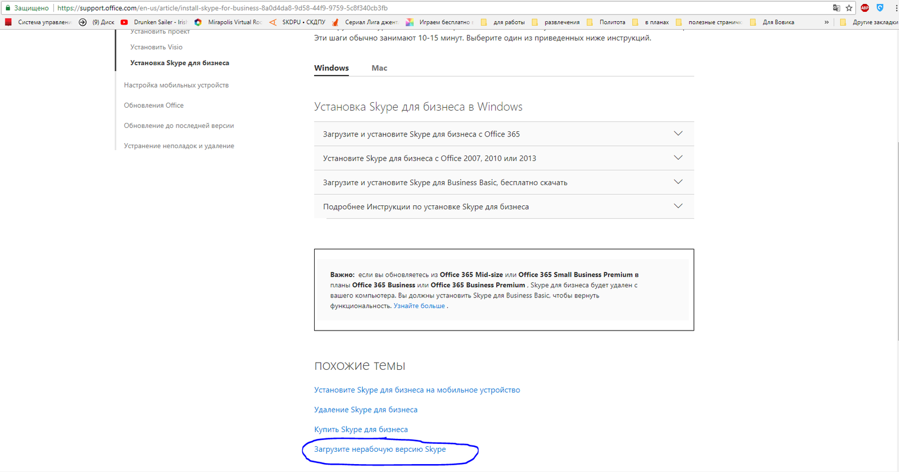Open Установить Visio in sidebar
Image resolution: width=899 pixels, height=472 pixels.
coord(156,47)
